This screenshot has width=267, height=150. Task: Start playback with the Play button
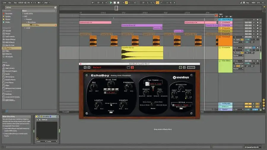(x=111, y=3)
